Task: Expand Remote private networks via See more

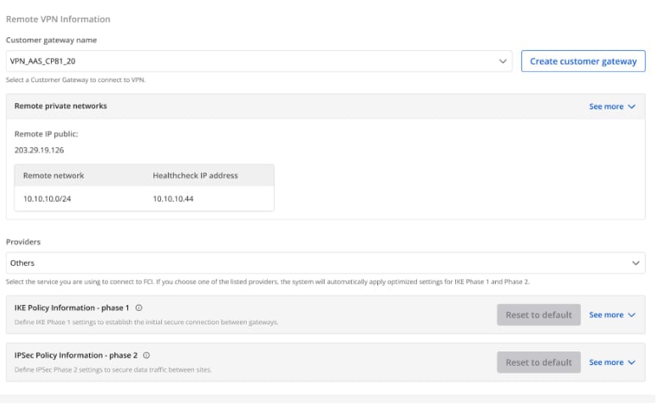Action: coord(612,107)
